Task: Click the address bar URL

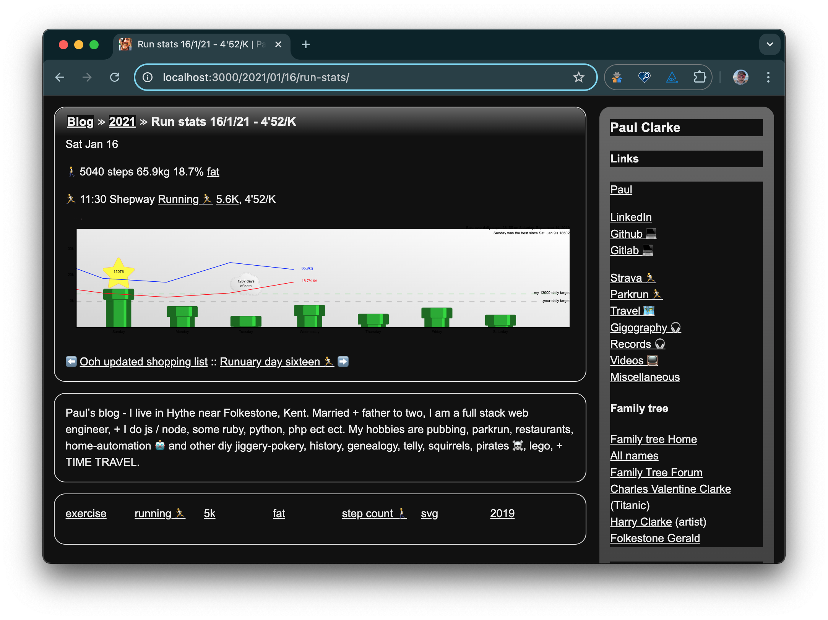Action: (256, 77)
